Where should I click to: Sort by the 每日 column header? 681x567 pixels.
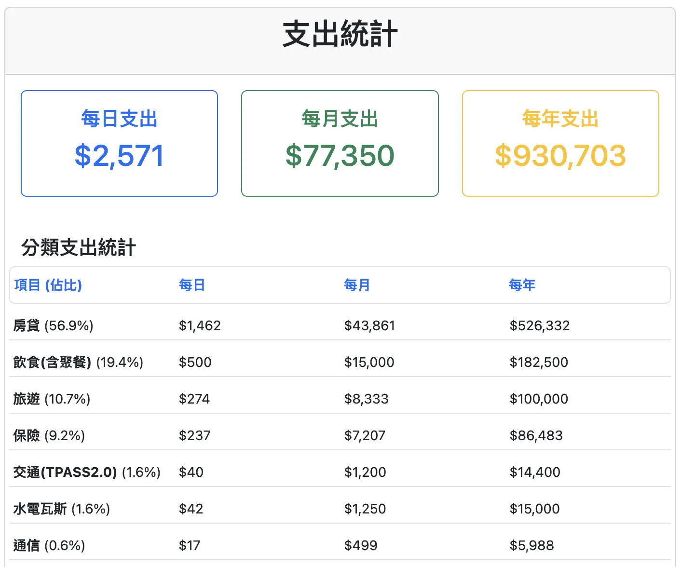pos(191,285)
